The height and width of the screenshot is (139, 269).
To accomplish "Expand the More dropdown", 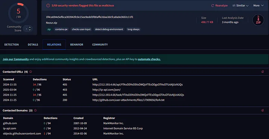I will [259, 6].
